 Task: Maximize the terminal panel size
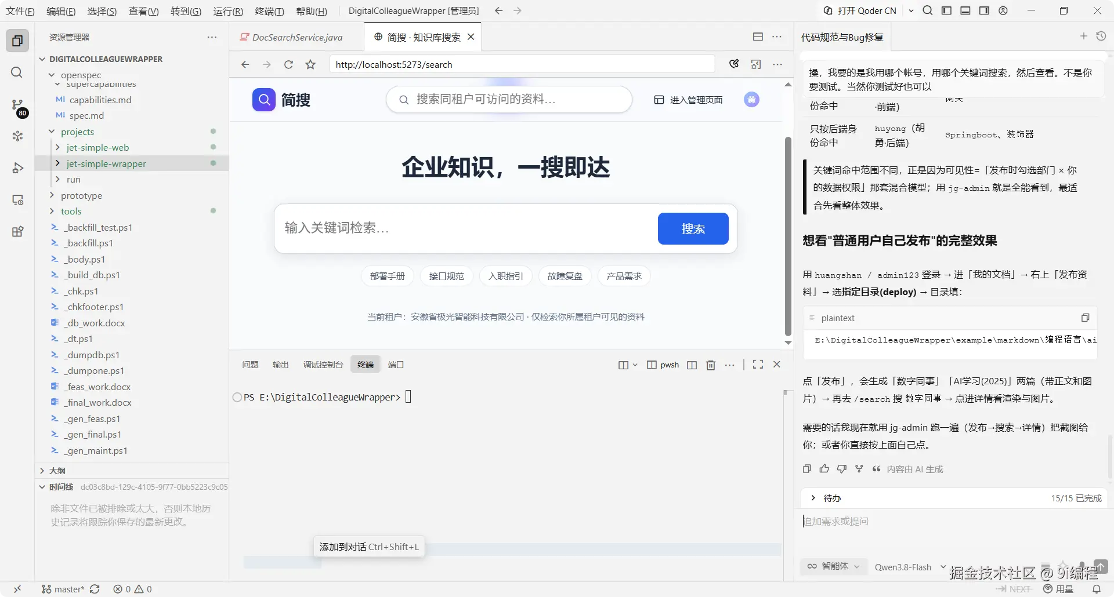(758, 364)
